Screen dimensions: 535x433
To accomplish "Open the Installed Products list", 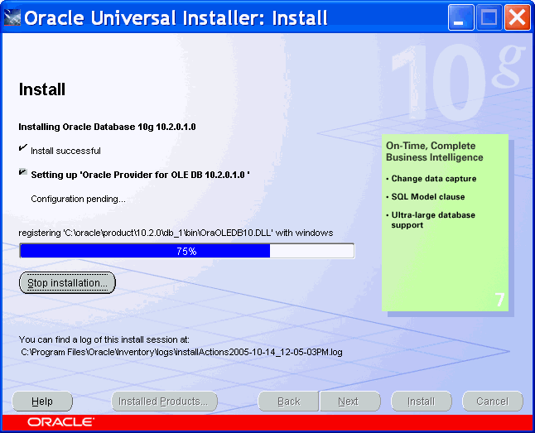I will click(x=164, y=402).
